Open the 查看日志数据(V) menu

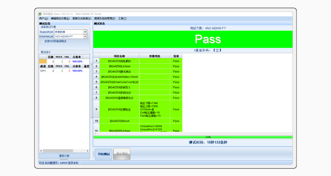click(x=81, y=18)
